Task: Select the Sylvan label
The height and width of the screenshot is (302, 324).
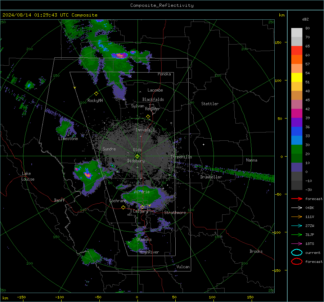Action: [x=138, y=106]
